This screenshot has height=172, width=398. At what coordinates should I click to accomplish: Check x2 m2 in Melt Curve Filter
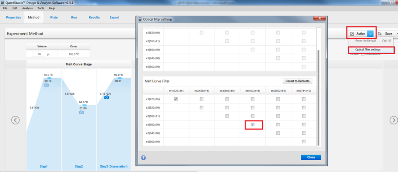tap(202, 108)
